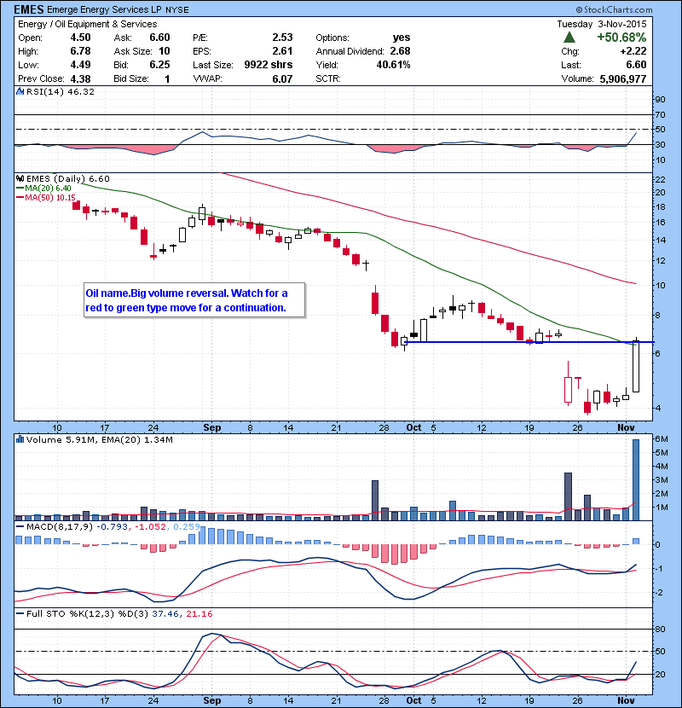This screenshot has height=708, width=682.
Task: Click the Annual Dividend 2.68 value
Action: (400, 51)
